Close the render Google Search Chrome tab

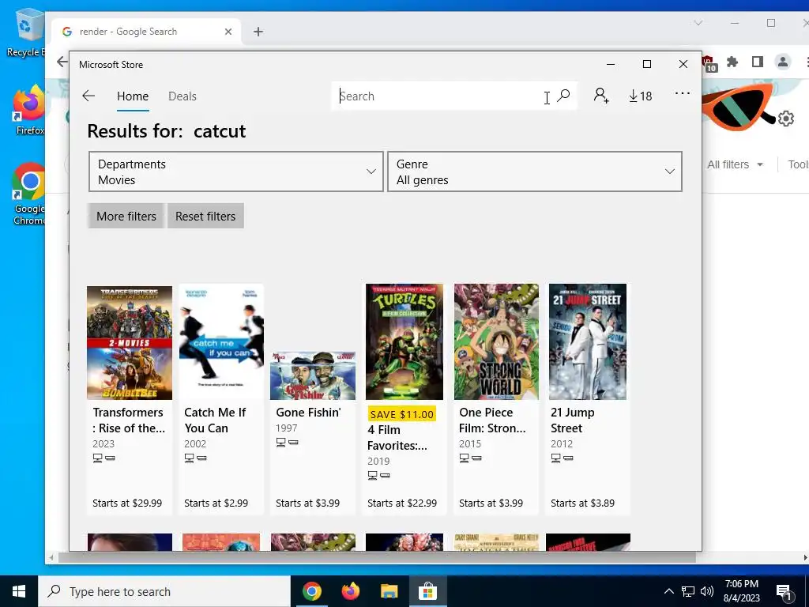click(228, 32)
